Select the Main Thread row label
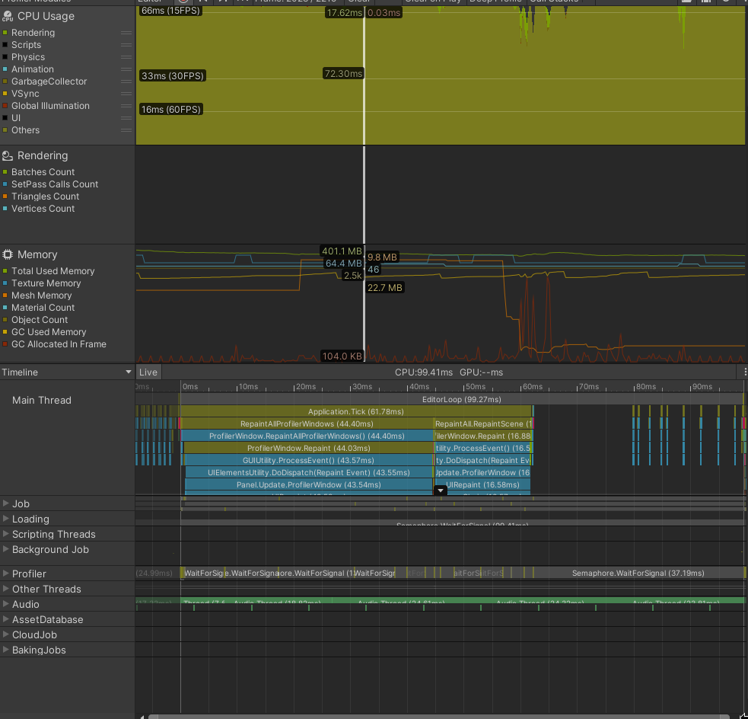748x719 pixels. [42, 400]
